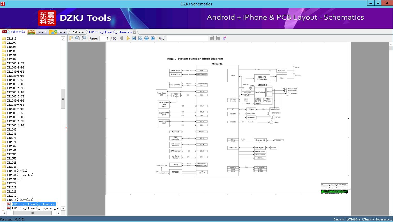Open the Share tab
Image resolution: width=393 pixels, height=222 pixels.
coord(58,32)
